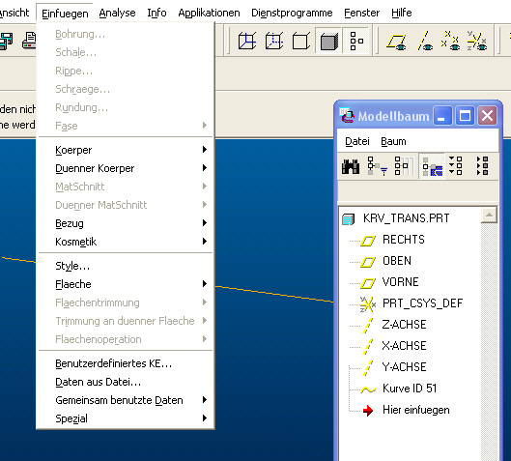Image resolution: width=511 pixels, height=461 pixels.
Task: Open the Analyse menu
Action: (x=117, y=13)
